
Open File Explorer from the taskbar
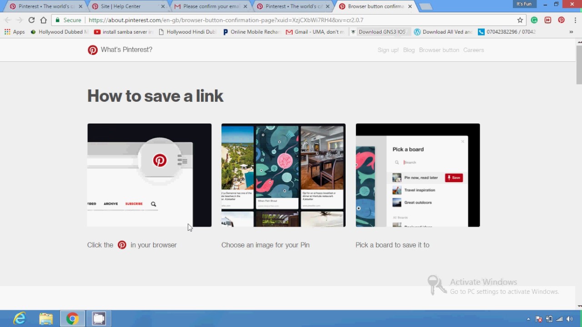pyautogui.click(x=46, y=319)
